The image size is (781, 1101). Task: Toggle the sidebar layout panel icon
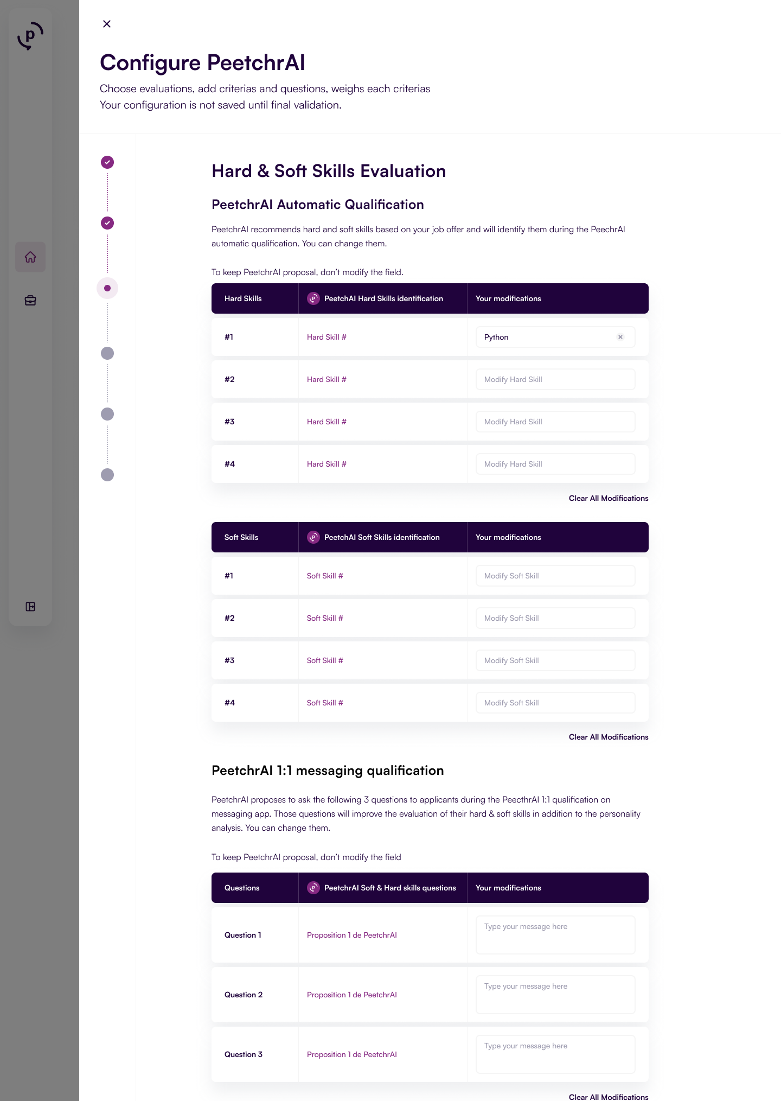(x=30, y=607)
